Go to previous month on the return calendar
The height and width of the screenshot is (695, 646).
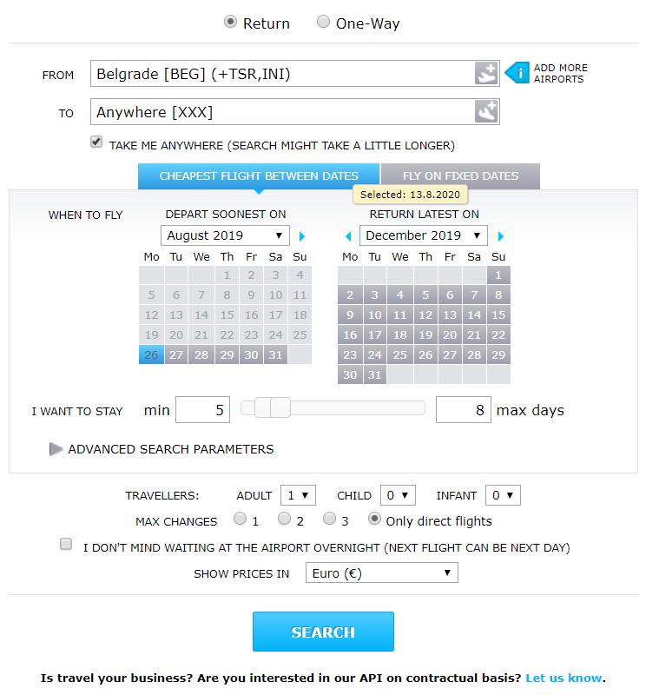348,236
